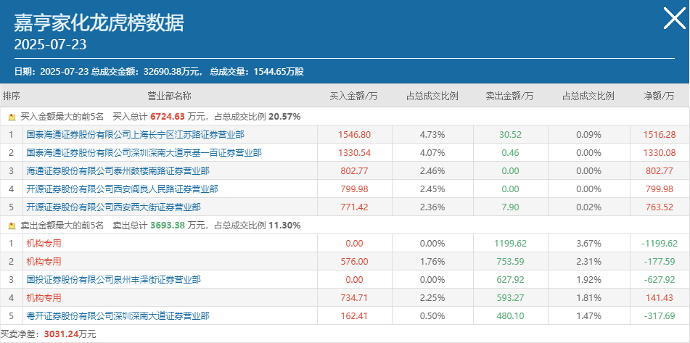
Task: Click the icon beside 买入金额最大的前5名
Action: (x=12, y=117)
